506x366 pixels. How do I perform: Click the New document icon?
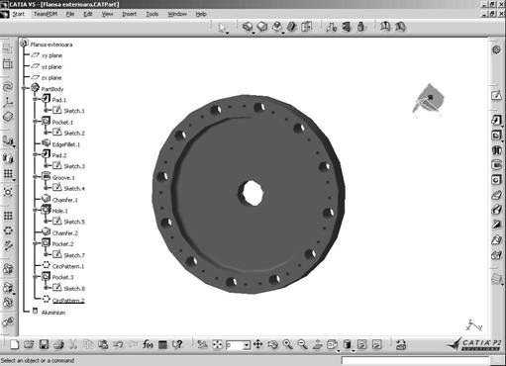click(x=14, y=345)
